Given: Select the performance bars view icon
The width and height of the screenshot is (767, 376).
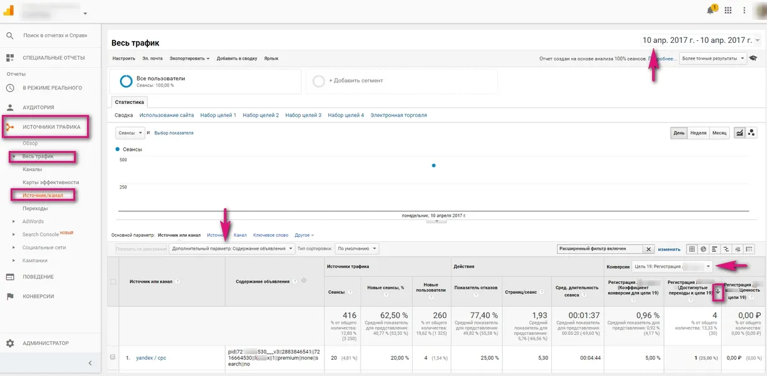Looking at the screenshot, I should (715, 249).
